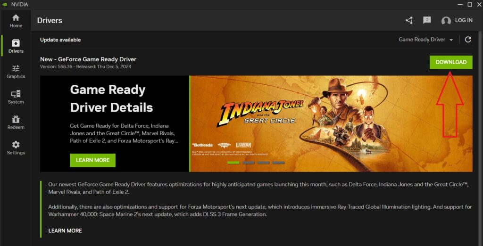Viewport: 483px width, 246px height.
Task: Download the GeForce Game Ready Driver
Action: 451,62
